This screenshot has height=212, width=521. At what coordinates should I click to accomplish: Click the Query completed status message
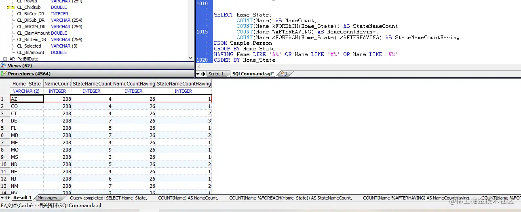295,198
